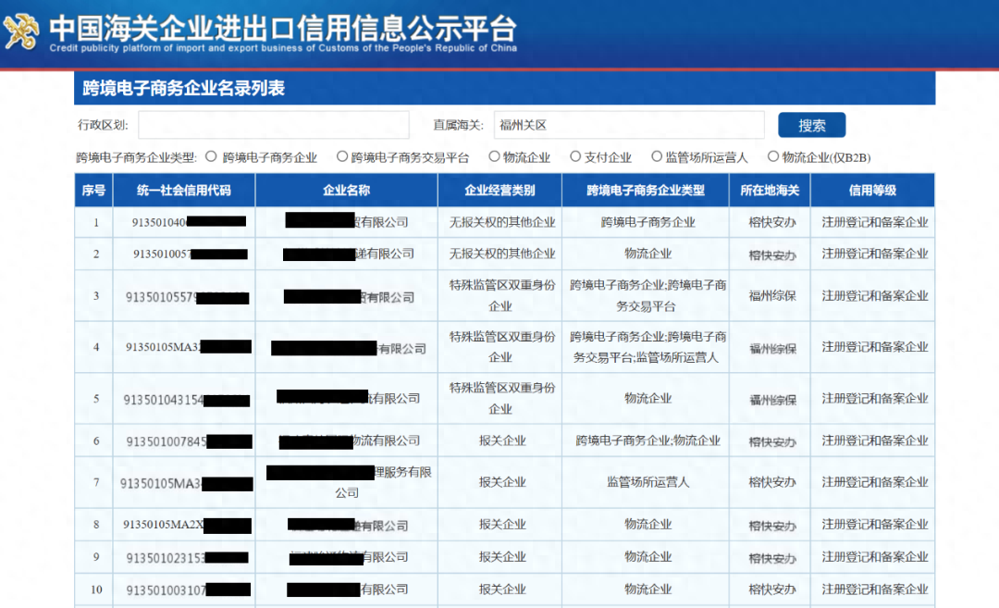Click the 跨境电子商务企业类型 column header

646,190
